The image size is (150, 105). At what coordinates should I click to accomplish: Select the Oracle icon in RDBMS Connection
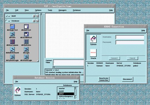[93, 53]
